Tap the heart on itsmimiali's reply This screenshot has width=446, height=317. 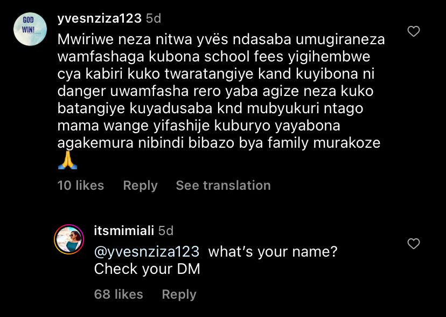click(x=414, y=244)
